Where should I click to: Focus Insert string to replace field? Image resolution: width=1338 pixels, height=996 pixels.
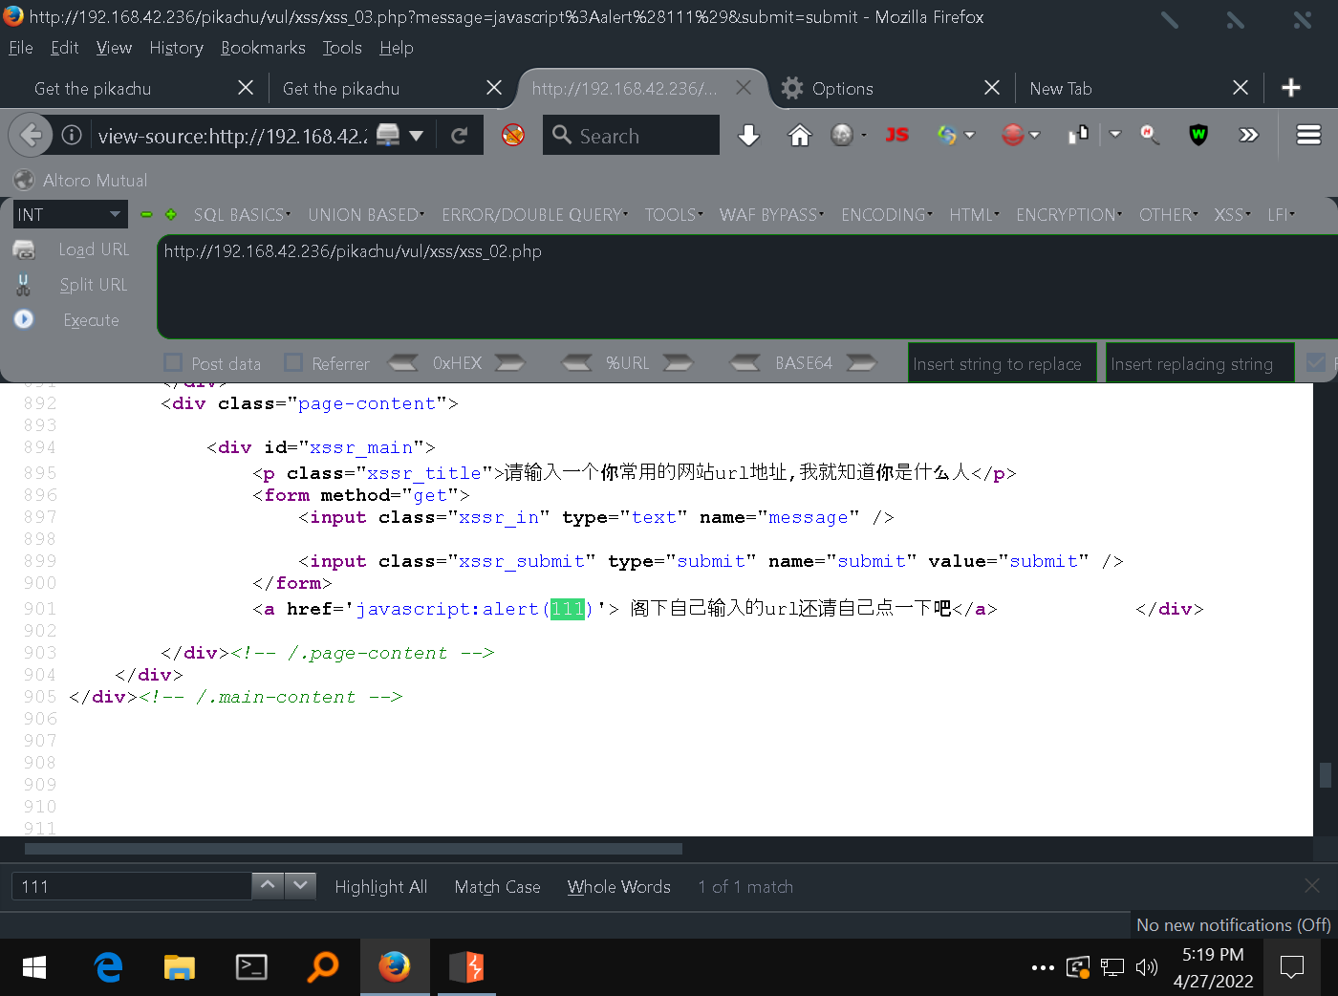1002,363
